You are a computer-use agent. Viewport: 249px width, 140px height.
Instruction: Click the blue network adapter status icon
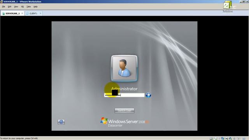click(x=223, y=138)
